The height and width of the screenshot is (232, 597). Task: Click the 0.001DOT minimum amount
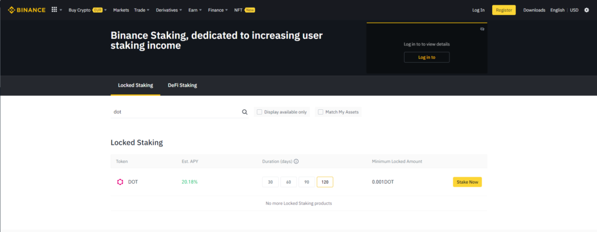[x=383, y=182]
